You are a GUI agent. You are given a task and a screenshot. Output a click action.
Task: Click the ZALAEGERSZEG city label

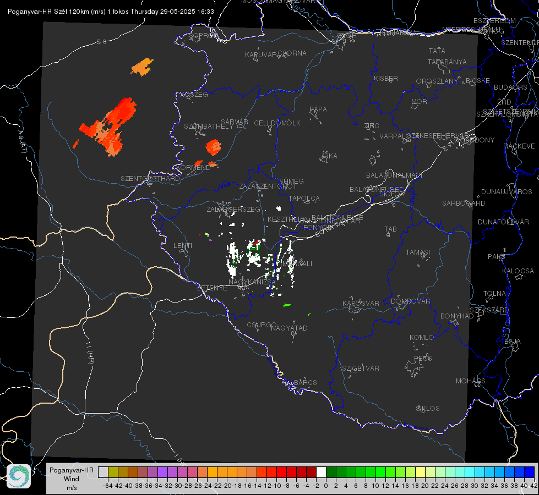pos(233,209)
